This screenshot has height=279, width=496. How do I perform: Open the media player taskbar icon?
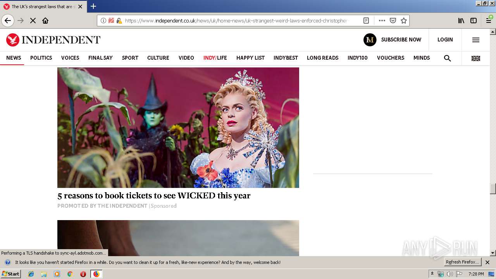point(57,274)
